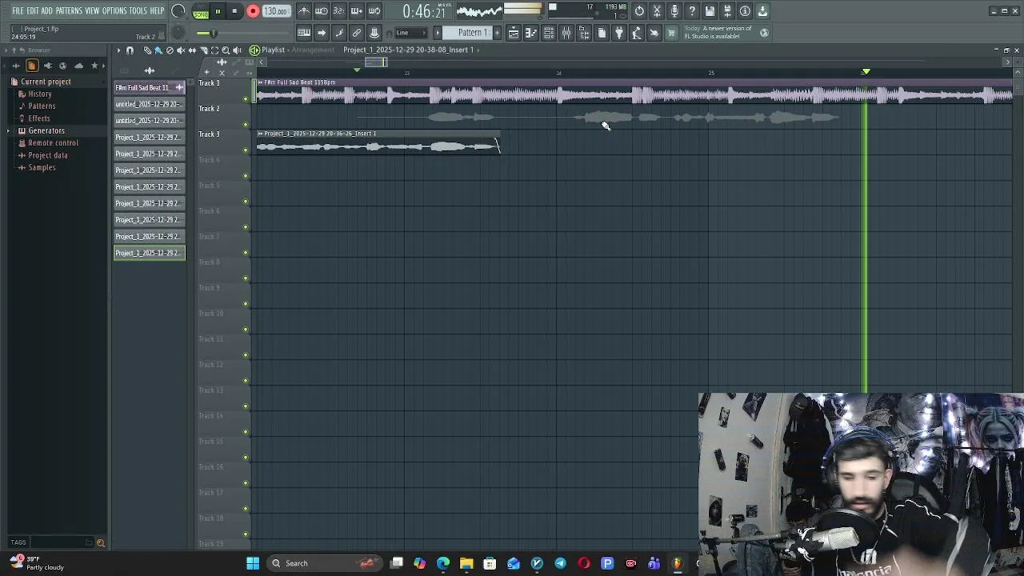Image resolution: width=1024 pixels, height=576 pixels.
Task: Open File Explorer from the taskbar
Action: 466,563
